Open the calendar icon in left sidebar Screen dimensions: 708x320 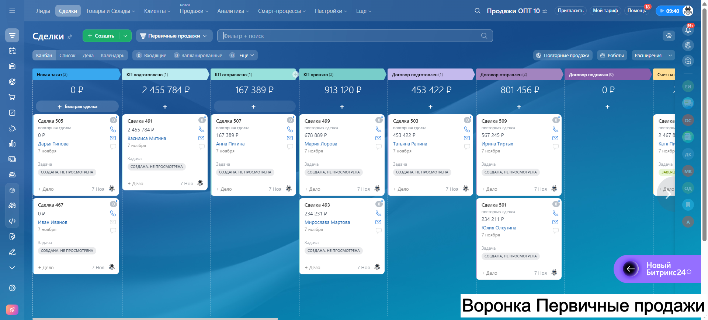point(12,51)
